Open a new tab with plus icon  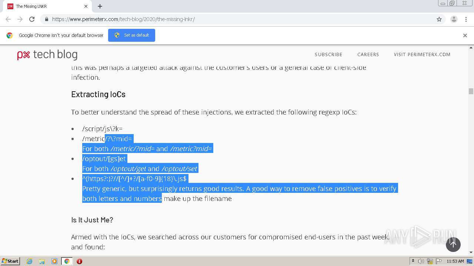pos(100,6)
